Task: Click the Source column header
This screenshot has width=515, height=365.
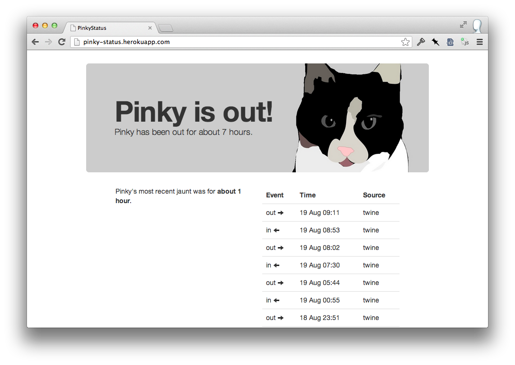Action: click(374, 195)
